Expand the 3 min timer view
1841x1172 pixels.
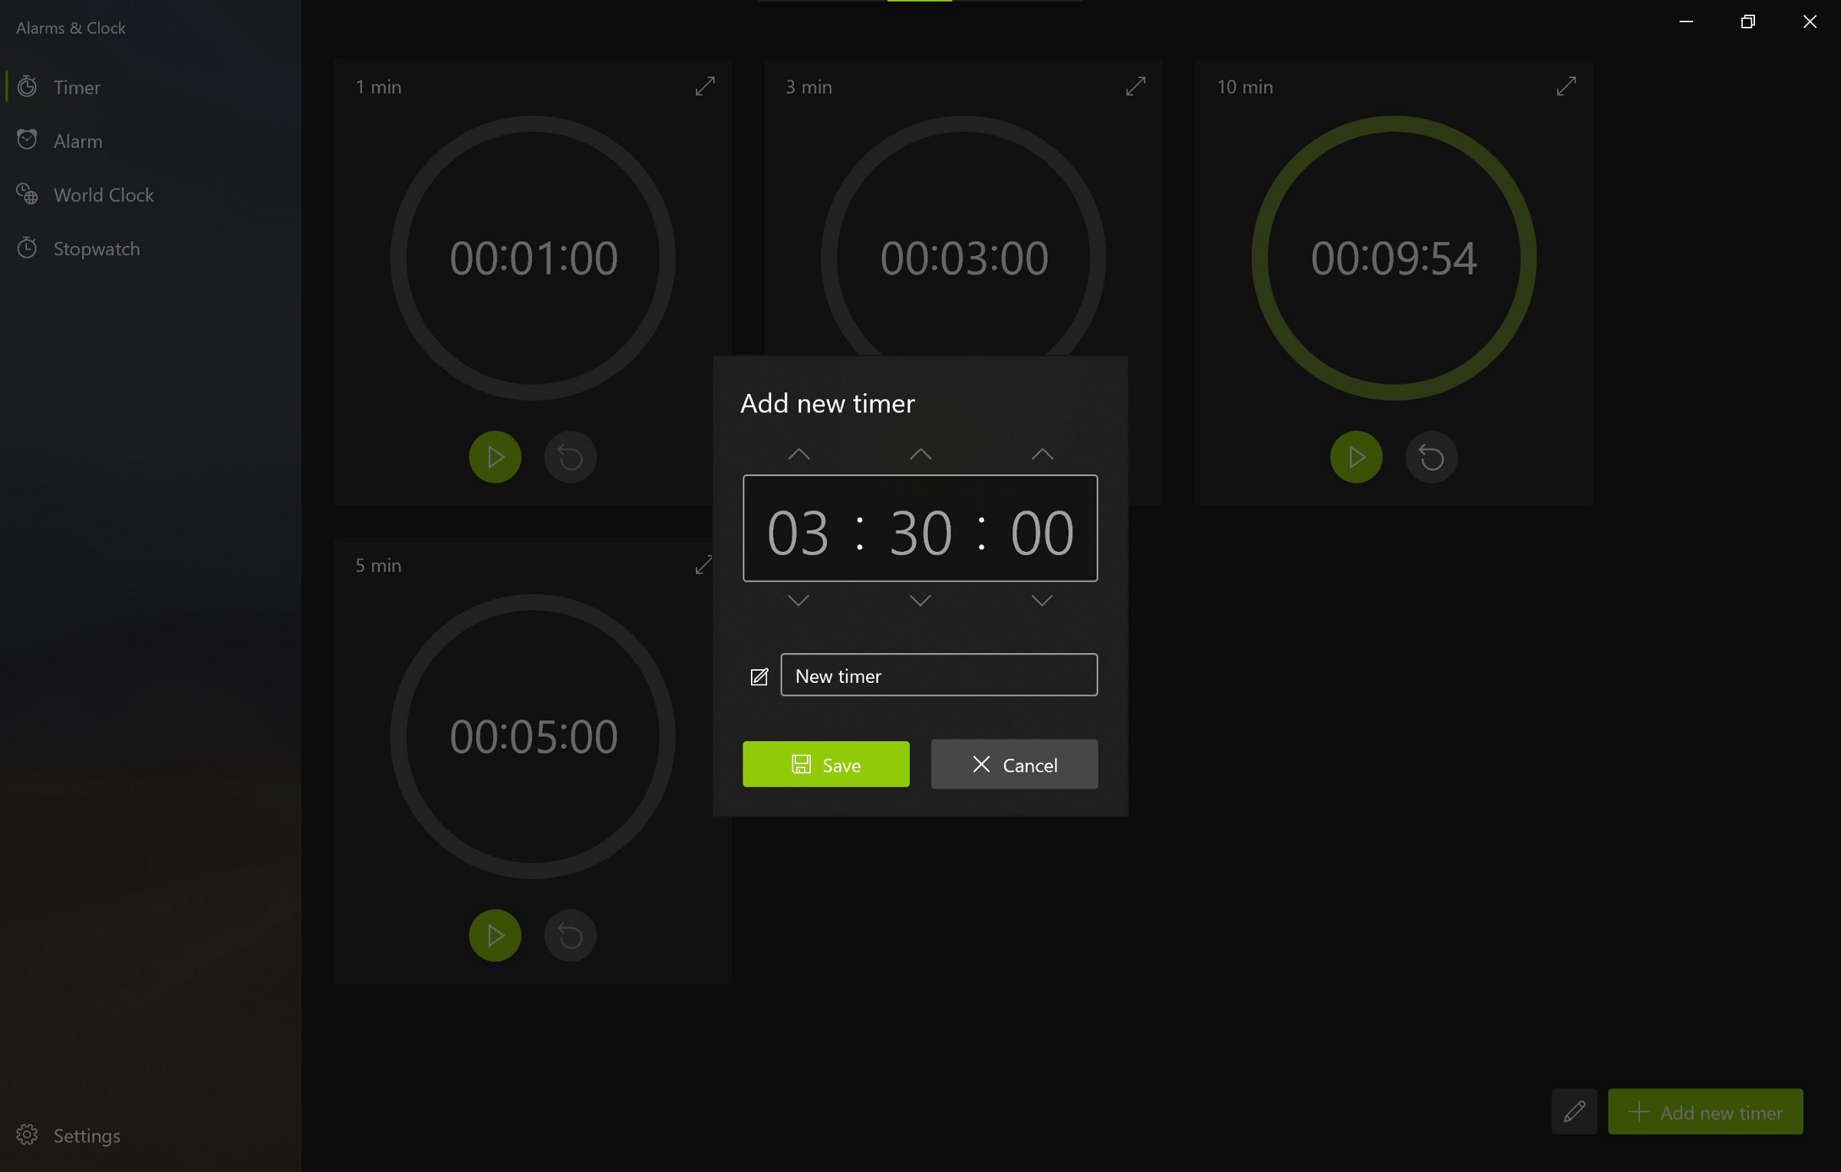1135,86
